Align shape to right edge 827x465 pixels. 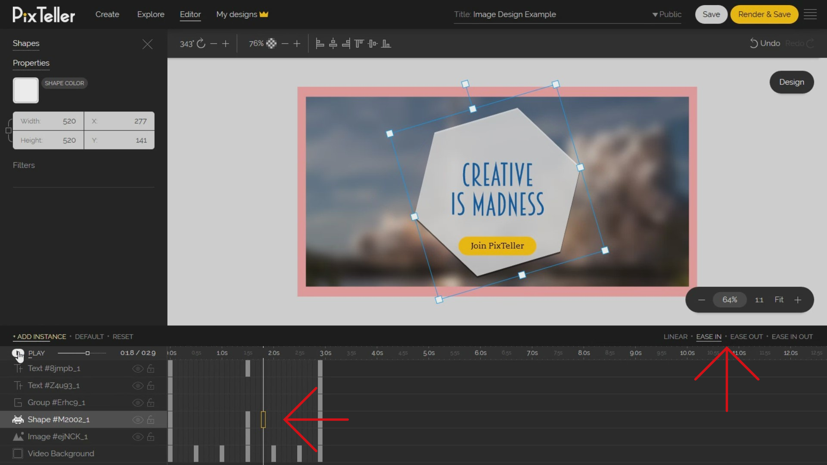[346, 43]
